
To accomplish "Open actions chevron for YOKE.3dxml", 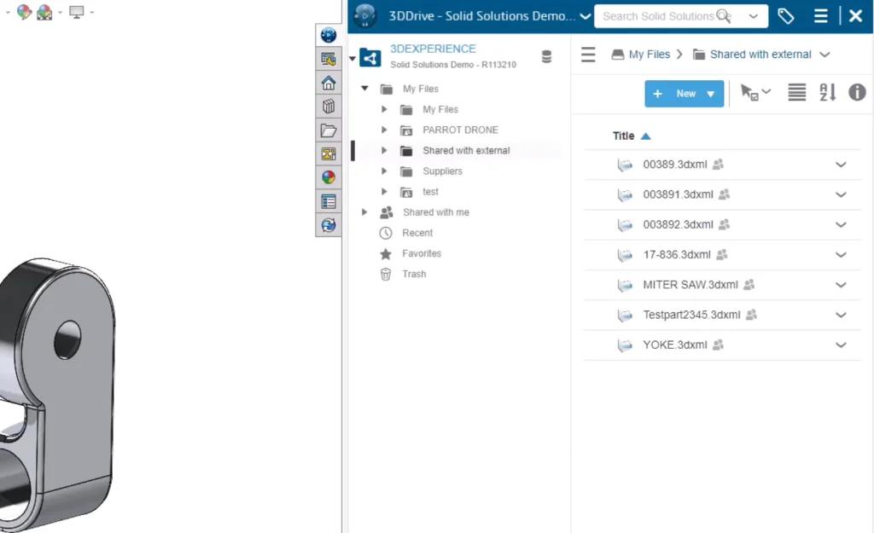I will click(841, 345).
